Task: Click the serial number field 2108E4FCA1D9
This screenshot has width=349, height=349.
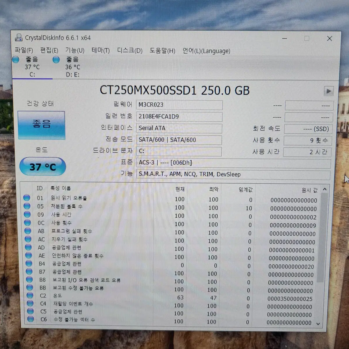Action: click(x=179, y=117)
